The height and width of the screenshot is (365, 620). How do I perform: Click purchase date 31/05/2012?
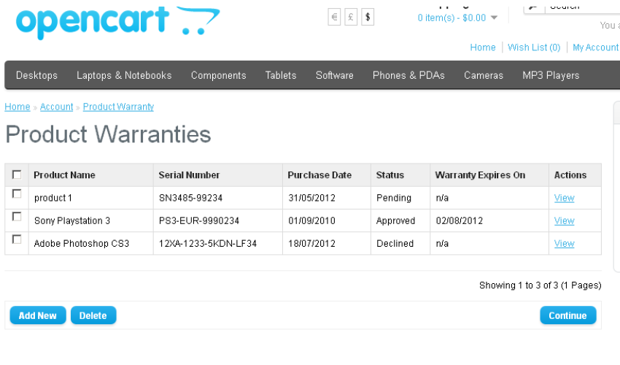click(x=311, y=198)
